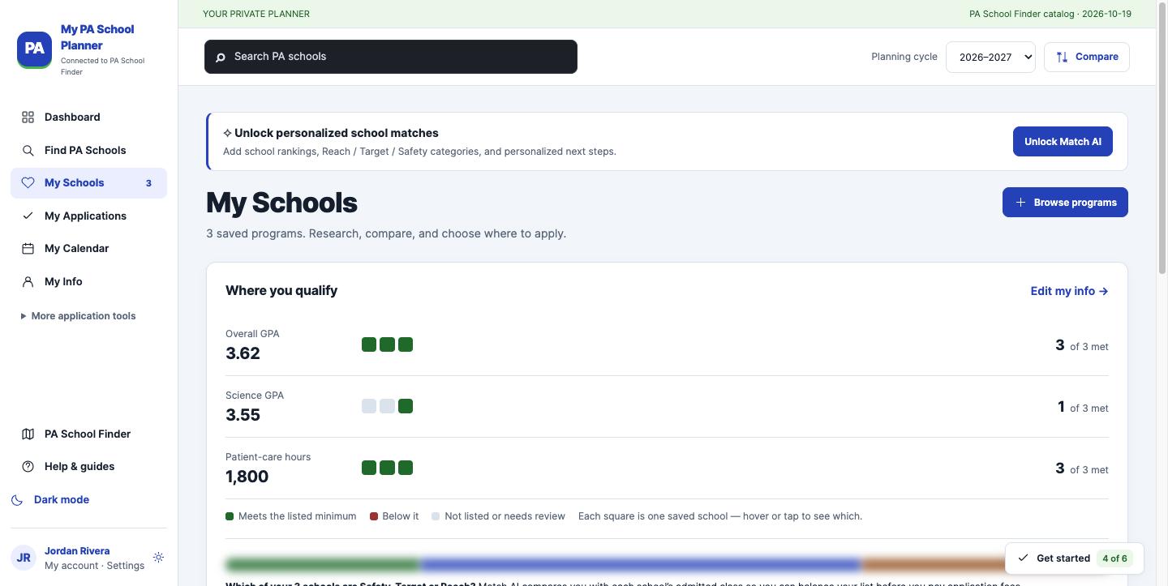Click the Find PA Schools magnifier icon
Screen dimensions: 1168x586
tap(28, 150)
